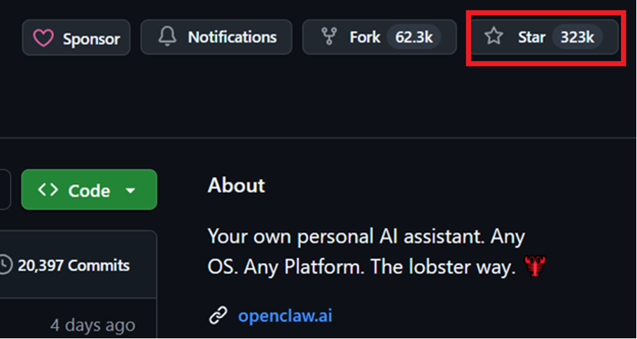Image resolution: width=637 pixels, height=339 pixels.
Task: Toggle the Star label on this repository
Action: [531, 37]
